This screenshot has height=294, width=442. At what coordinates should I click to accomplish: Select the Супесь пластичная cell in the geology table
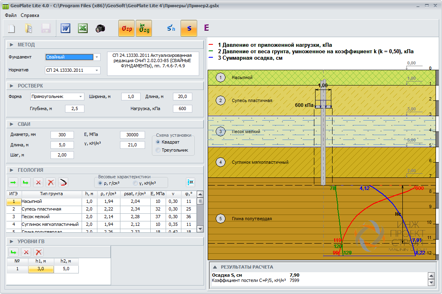(x=52, y=209)
